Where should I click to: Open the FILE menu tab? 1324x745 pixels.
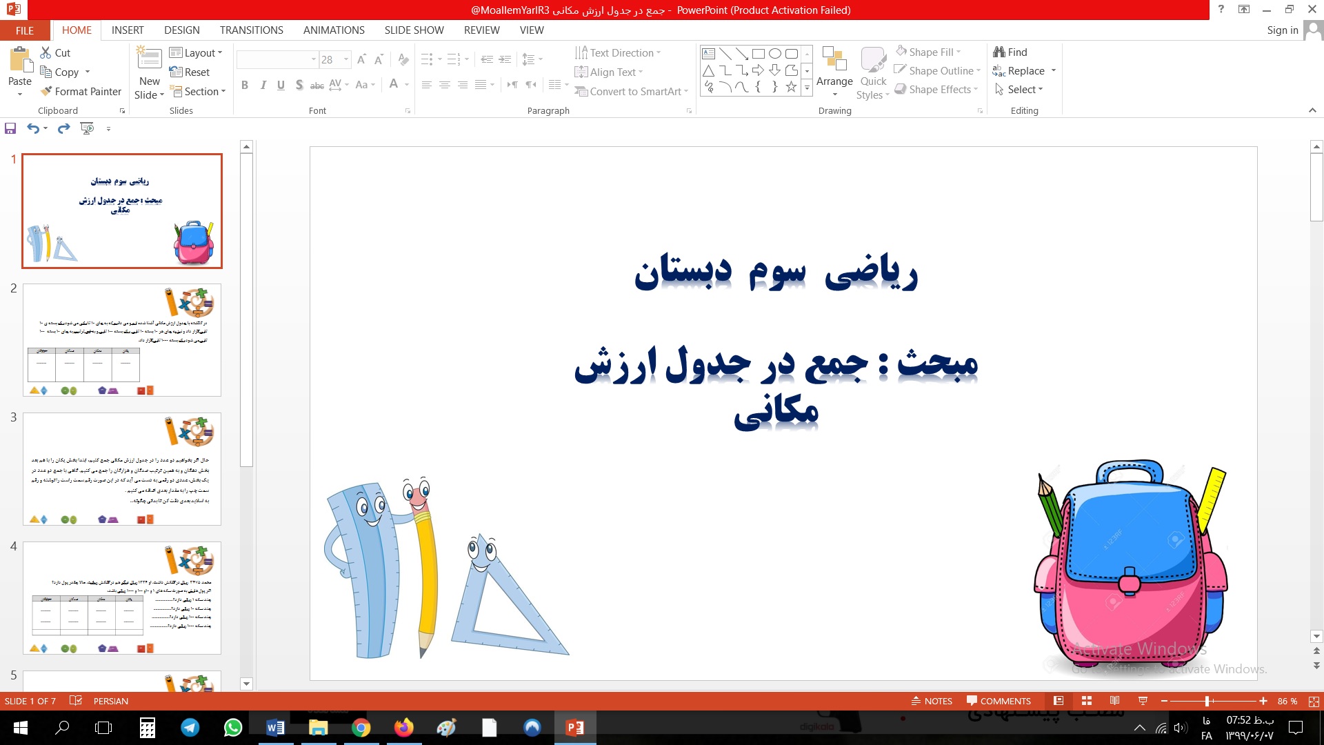[x=25, y=30]
